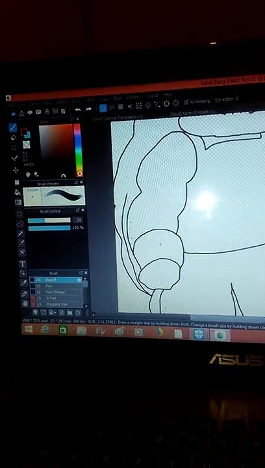
Task: Click the brush folder icon below the brush list
Action: point(69,313)
